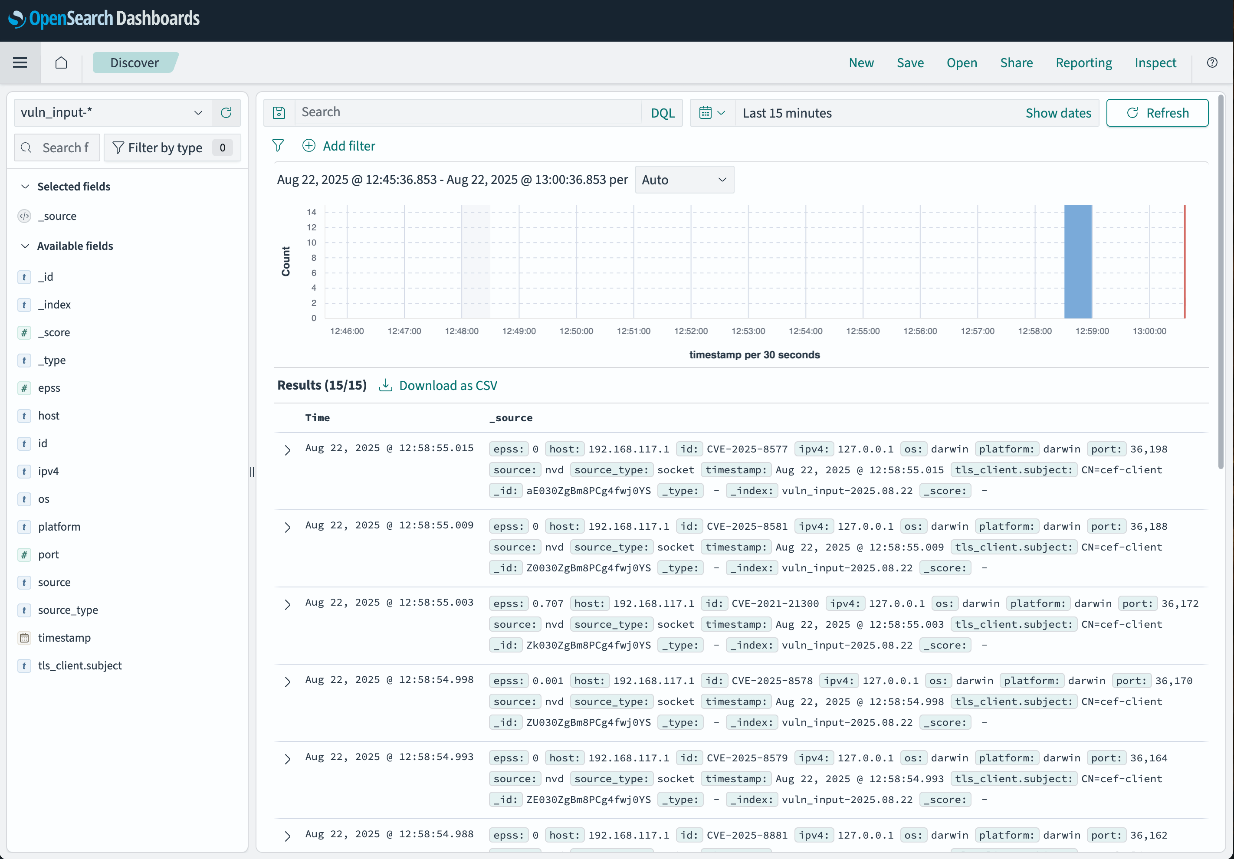The height and width of the screenshot is (859, 1234).
Task: Click into the Search query input
Action: tap(468, 112)
